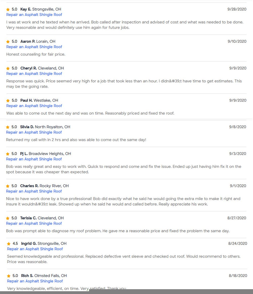Viewport: 253px width, 294px height.
Task: Click the star icon by Cheryl R.'s review
Action: tap(8, 69)
